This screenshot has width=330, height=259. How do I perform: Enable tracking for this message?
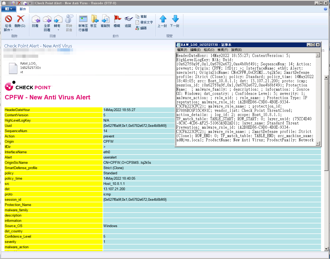click(128, 22)
